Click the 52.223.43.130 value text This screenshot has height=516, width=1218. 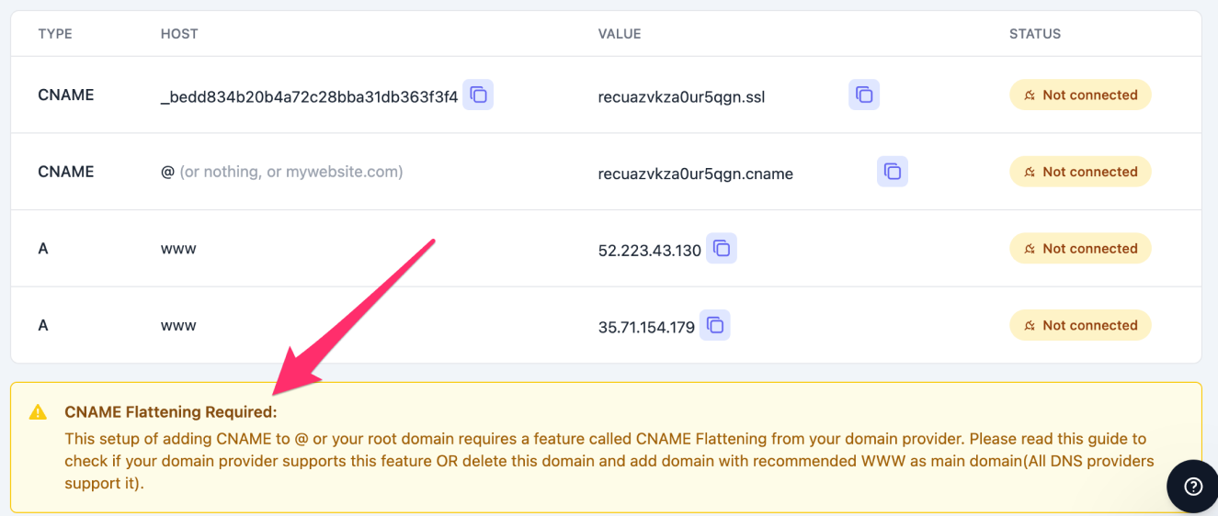(650, 250)
